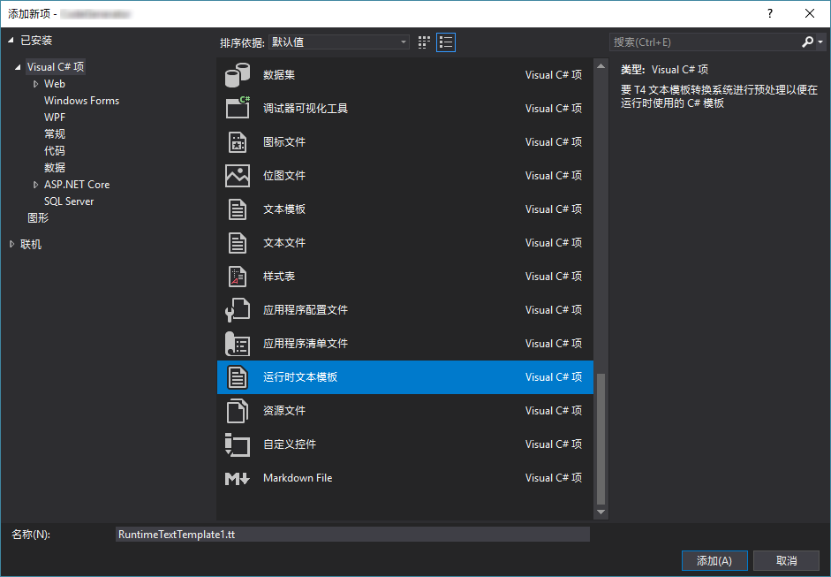The height and width of the screenshot is (577, 831).
Task: Click the Markdown File icon
Action: [x=238, y=478]
